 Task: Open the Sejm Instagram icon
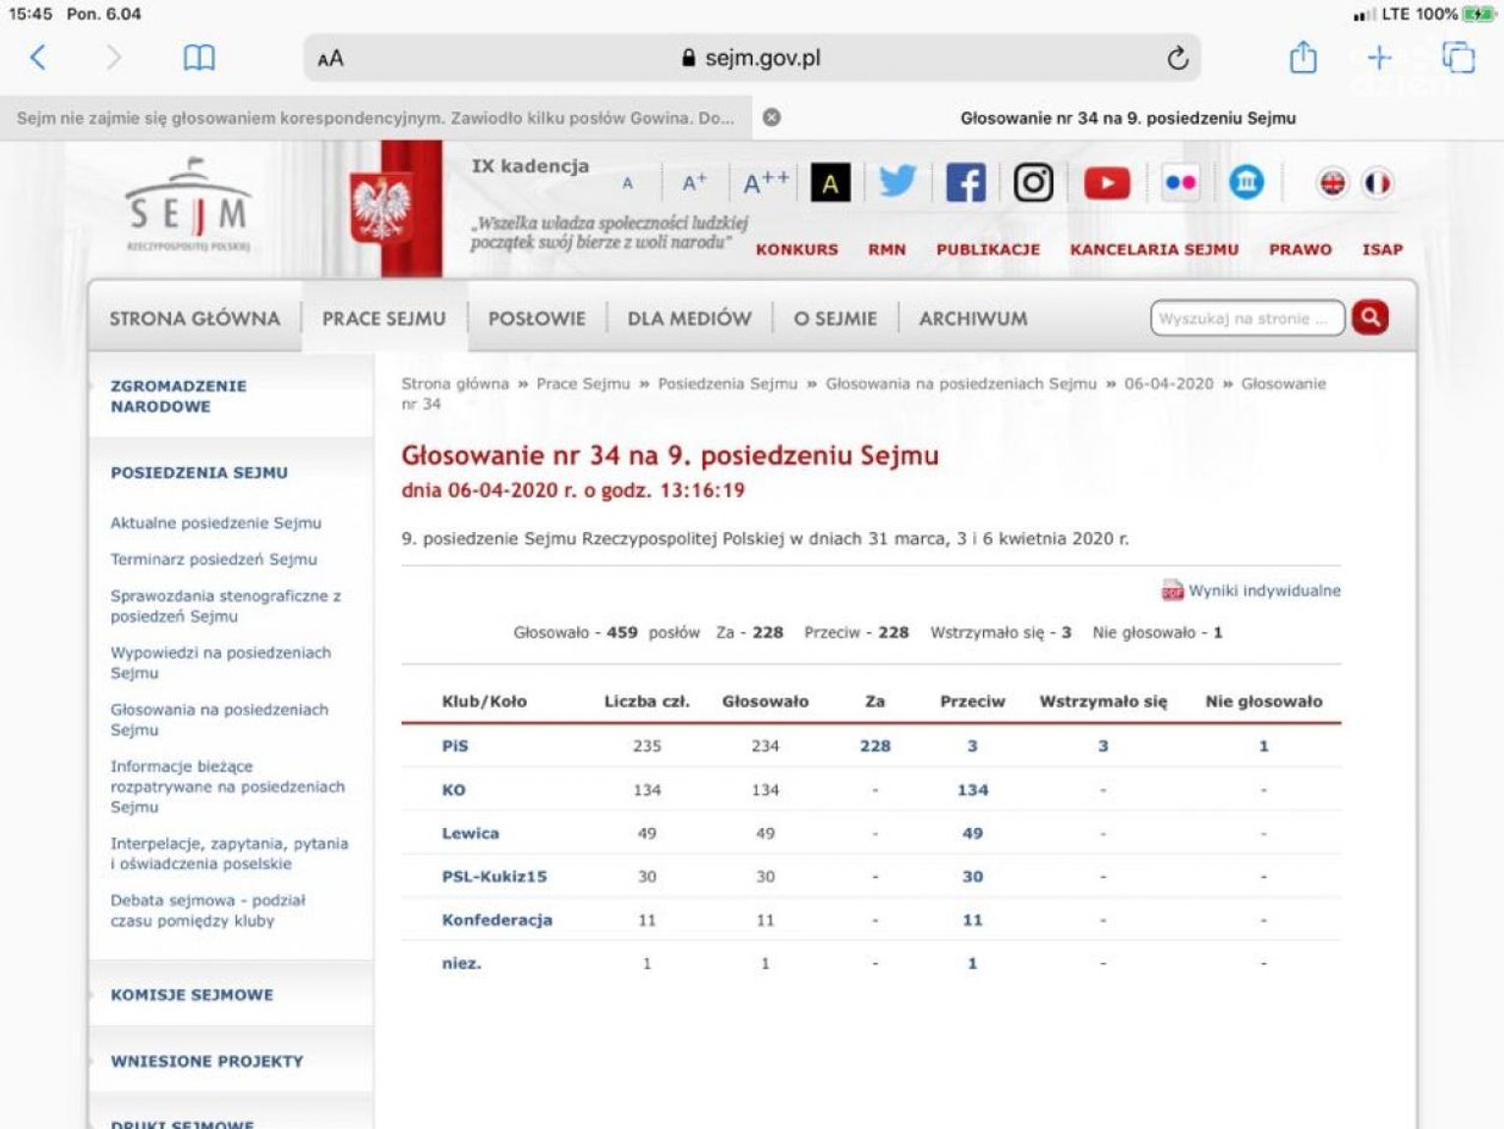coord(1033,183)
